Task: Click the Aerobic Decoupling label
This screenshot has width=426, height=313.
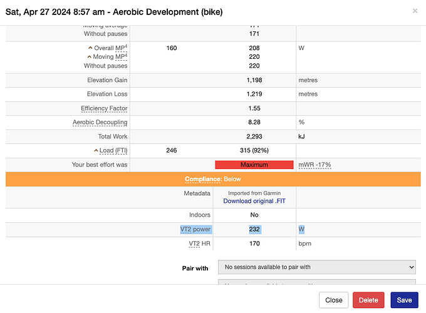Action: coord(100,123)
